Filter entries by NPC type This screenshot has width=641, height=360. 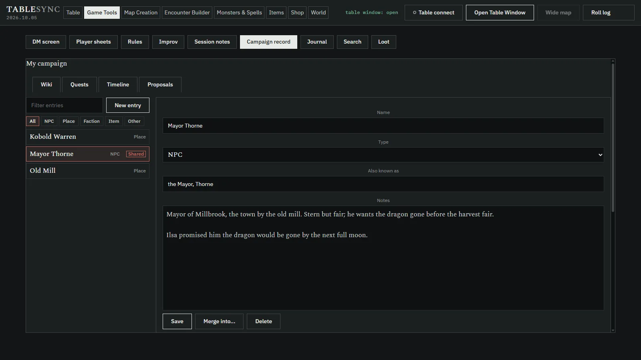(49, 121)
